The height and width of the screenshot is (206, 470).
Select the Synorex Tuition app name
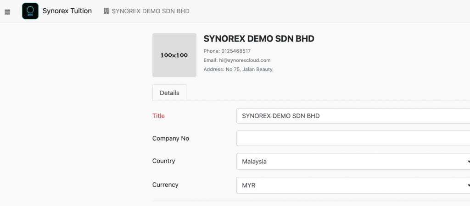tap(67, 11)
